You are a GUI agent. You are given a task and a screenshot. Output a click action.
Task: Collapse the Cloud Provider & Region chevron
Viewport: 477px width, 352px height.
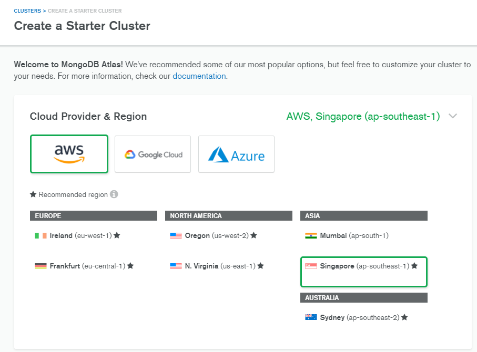tap(453, 116)
